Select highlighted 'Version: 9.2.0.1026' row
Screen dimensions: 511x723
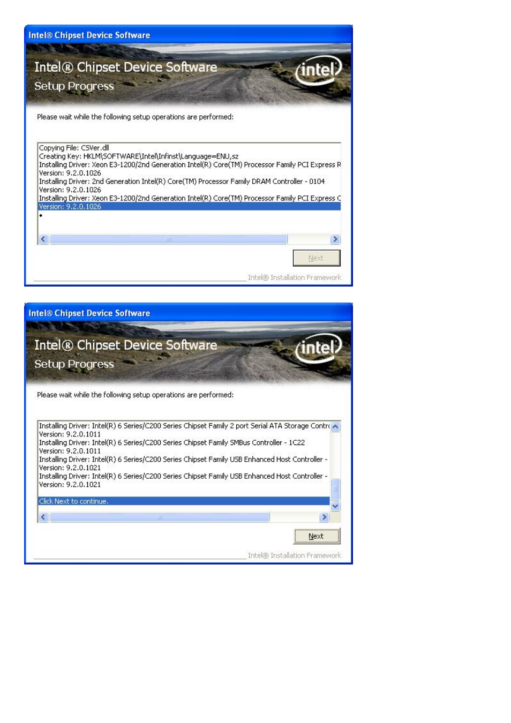coord(190,207)
